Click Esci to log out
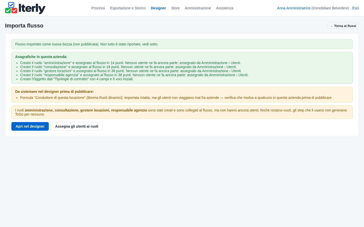The width and height of the screenshot is (364, 227). [356, 8]
